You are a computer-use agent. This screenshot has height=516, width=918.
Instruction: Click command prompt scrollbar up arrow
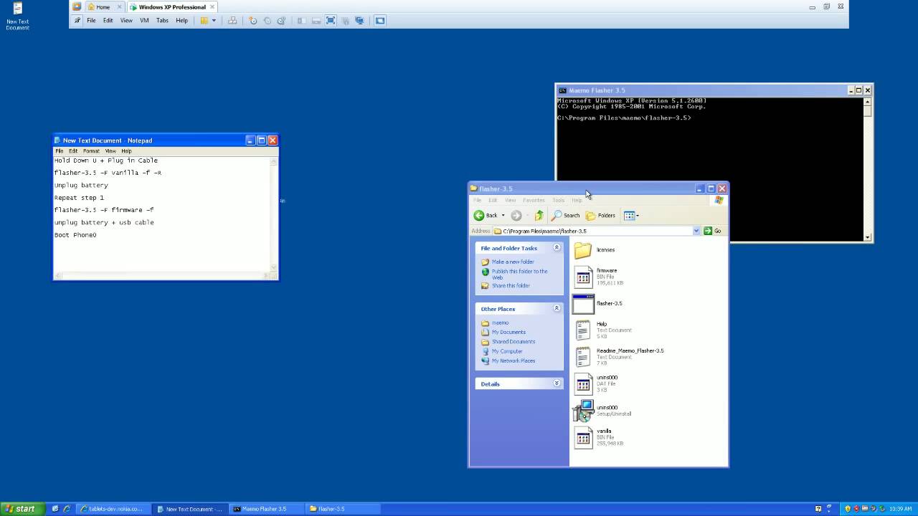click(868, 101)
